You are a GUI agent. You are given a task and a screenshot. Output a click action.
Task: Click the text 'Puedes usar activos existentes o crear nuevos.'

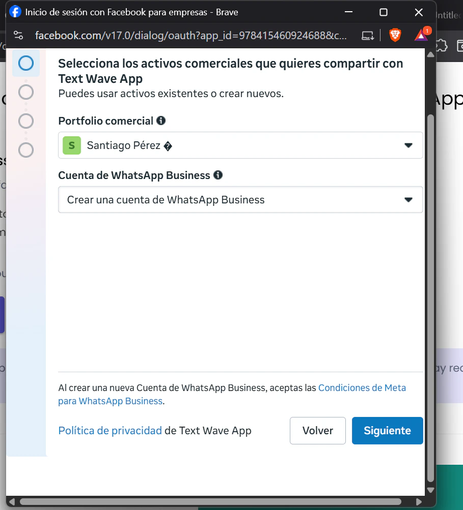tap(171, 94)
